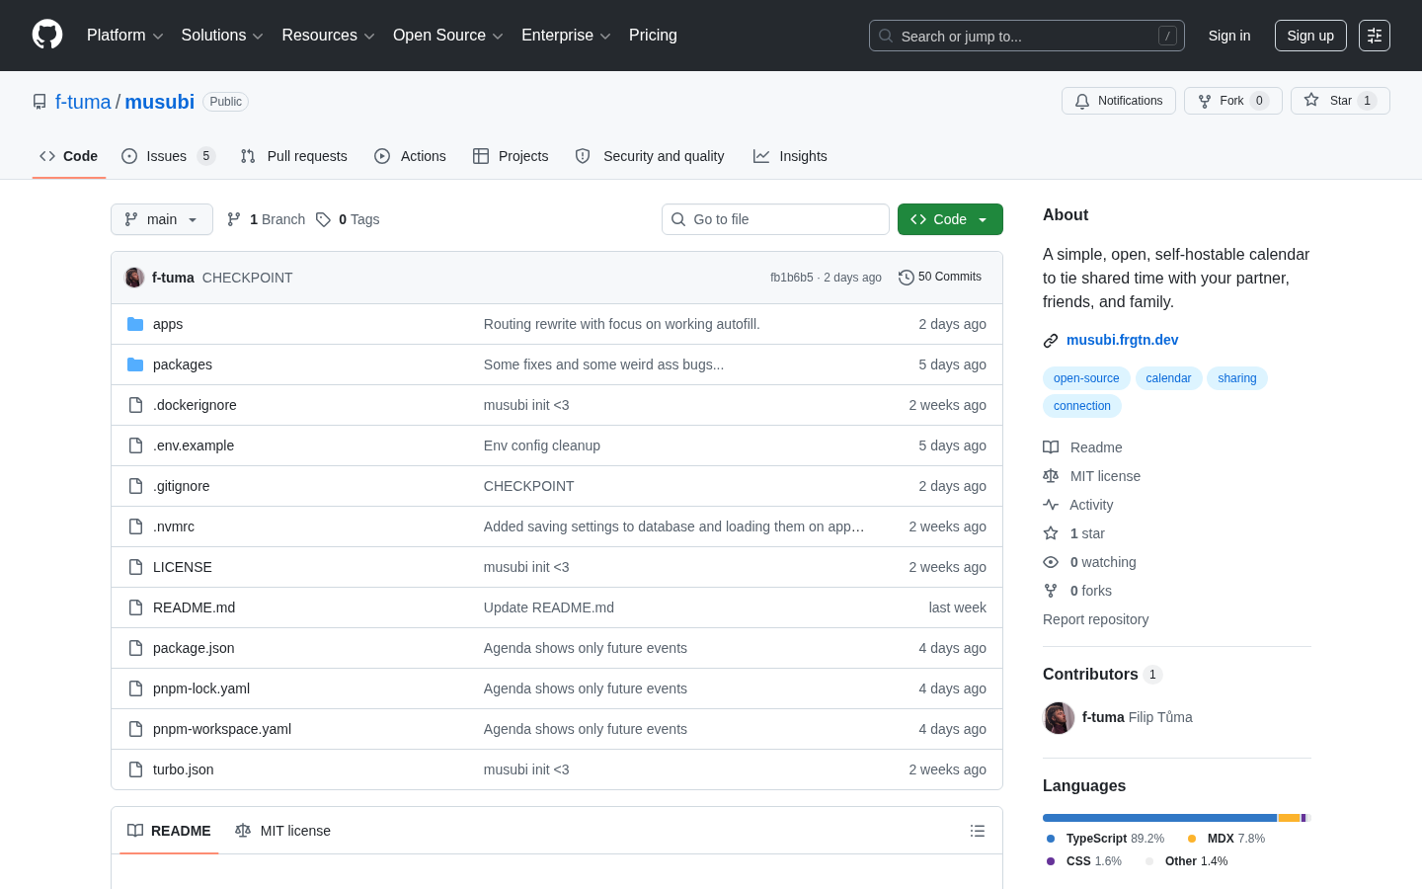Open commit fb1b6b5 hash link
The width and height of the screenshot is (1422, 889).
tap(792, 278)
